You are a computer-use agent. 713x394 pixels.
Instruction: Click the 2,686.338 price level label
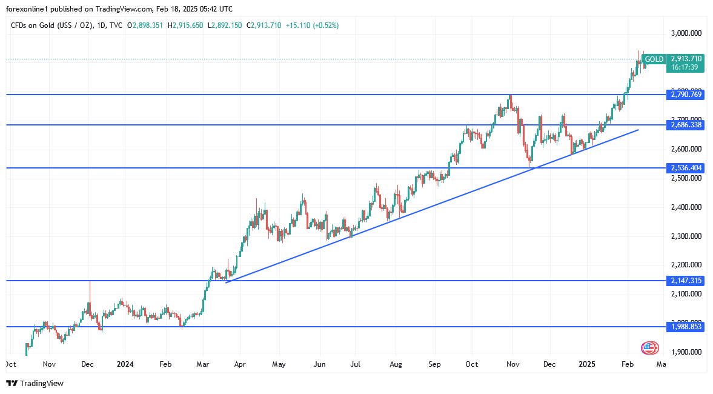click(x=686, y=125)
